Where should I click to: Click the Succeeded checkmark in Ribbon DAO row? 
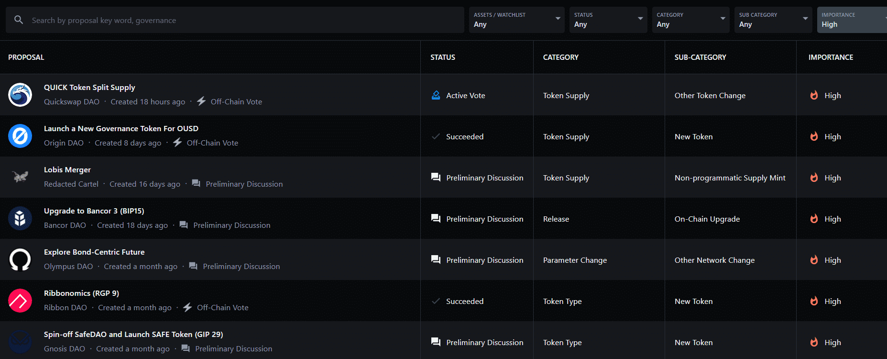coord(436,301)
